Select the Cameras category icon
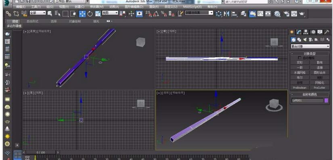Screen dimensions: 333x160 click(x=310, y=39)
